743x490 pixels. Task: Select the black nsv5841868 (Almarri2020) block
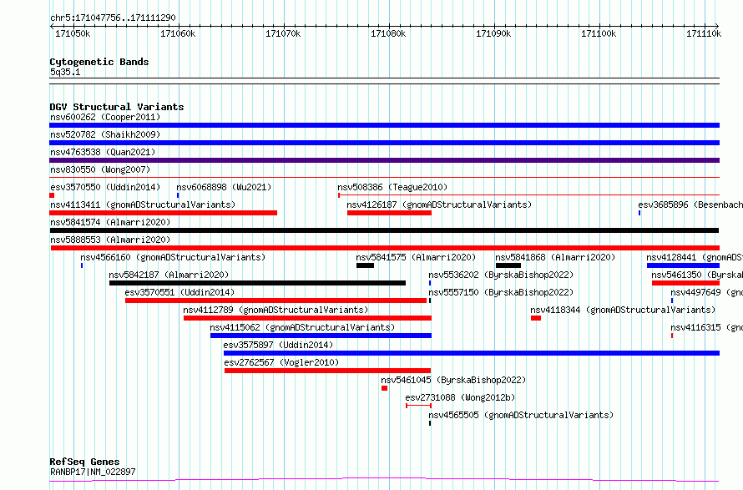tap(508, 265)
